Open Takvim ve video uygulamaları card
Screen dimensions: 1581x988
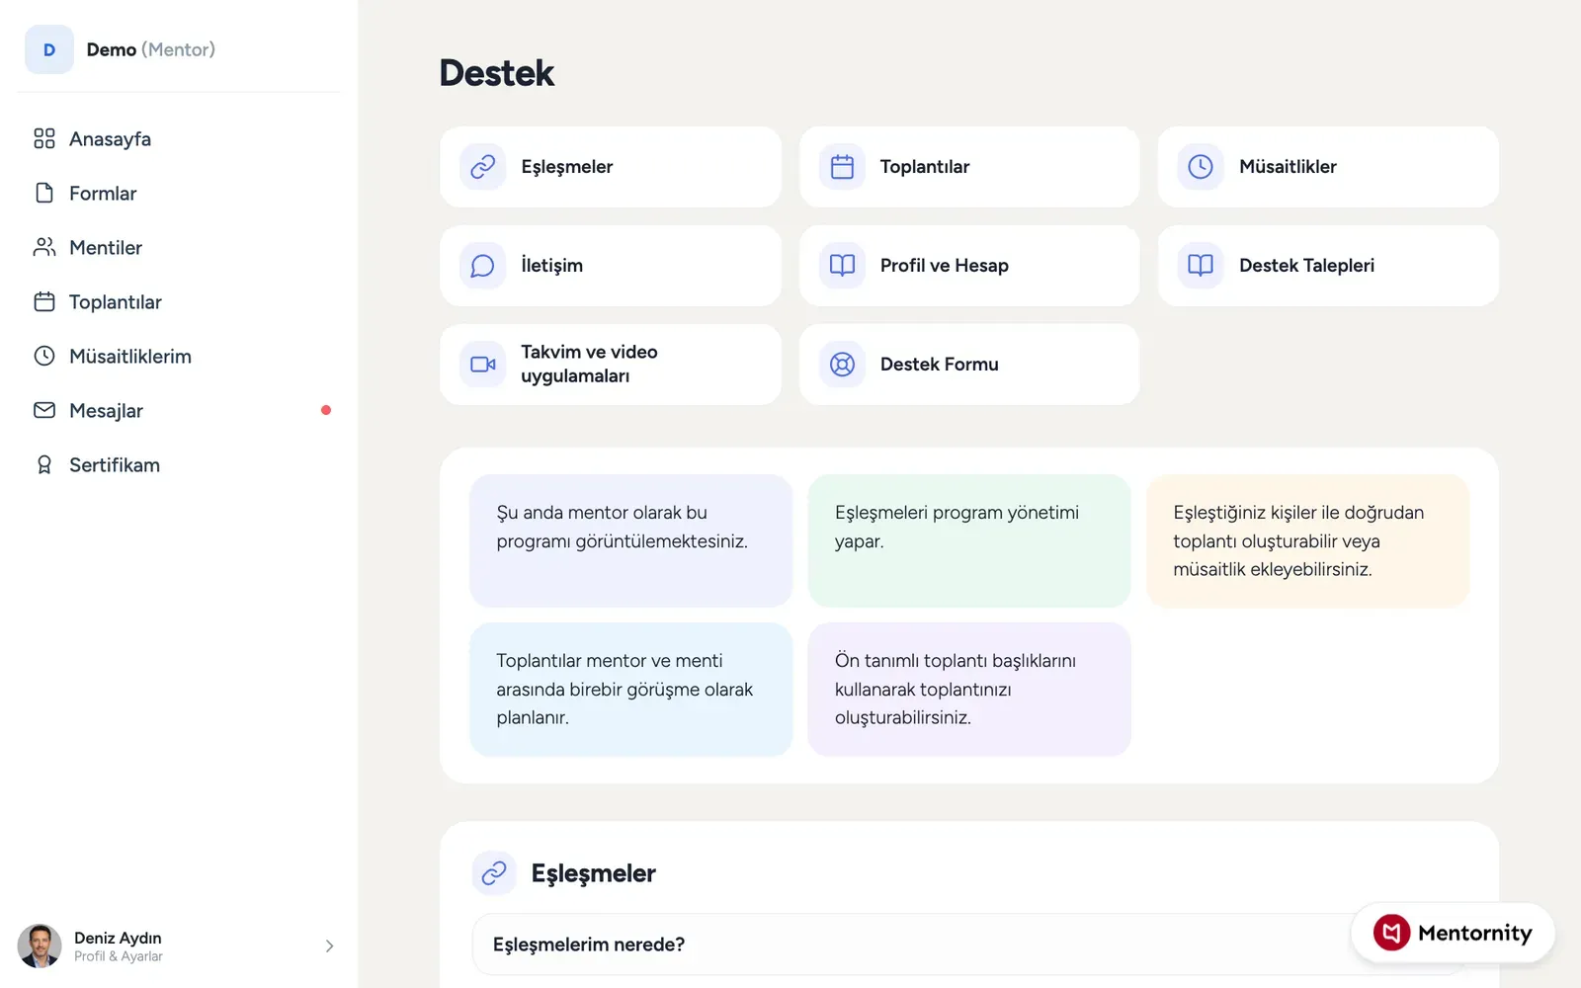[611, 365]
